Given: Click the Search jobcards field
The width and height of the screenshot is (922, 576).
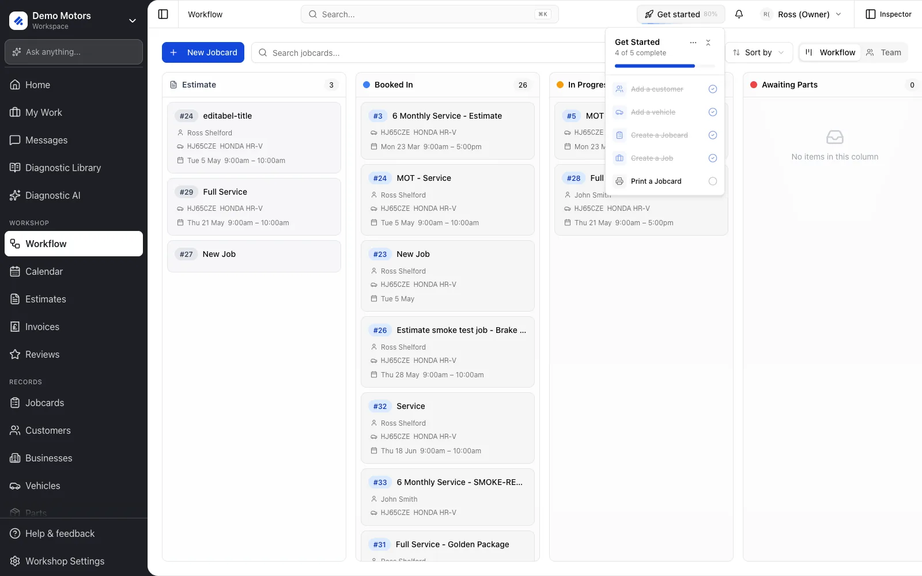Looking at the screenshot, I should [429, 52].
